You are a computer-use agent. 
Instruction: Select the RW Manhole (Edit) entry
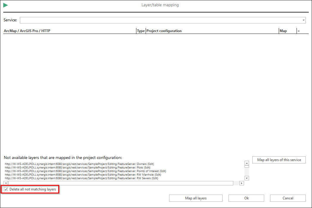pos(83,175)
